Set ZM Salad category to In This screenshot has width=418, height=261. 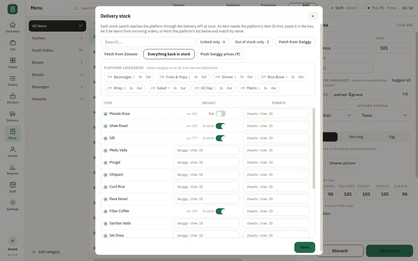click(175, 88)
